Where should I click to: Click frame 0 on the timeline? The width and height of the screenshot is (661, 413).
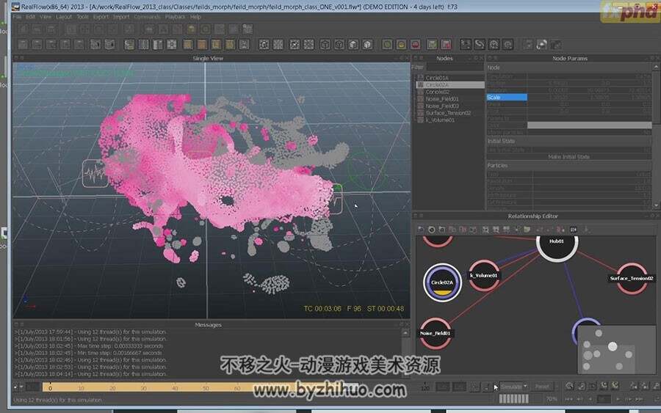click(x=50, y=388)
